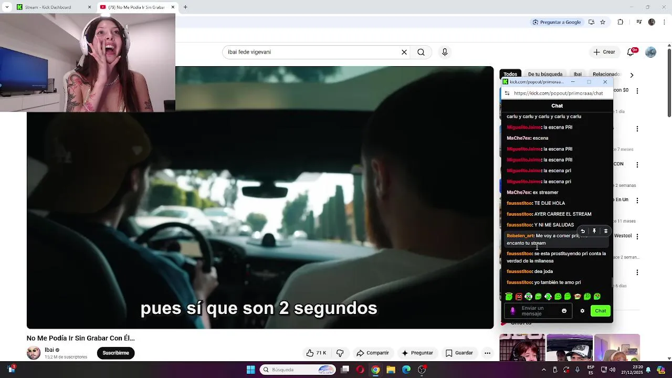Viewport: 672px width, 378px height.
Task: Click the first Shorts thumbnail
Action: pos(522,348)
